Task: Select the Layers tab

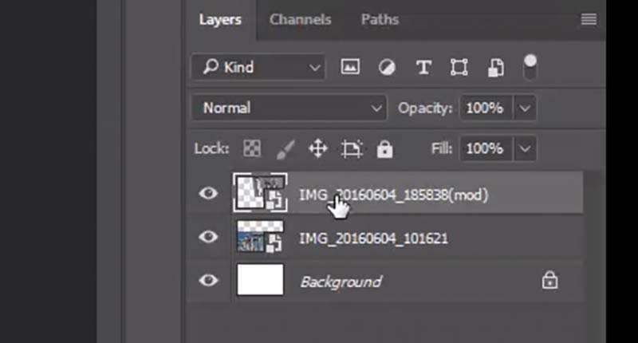Action: [220, 20]
